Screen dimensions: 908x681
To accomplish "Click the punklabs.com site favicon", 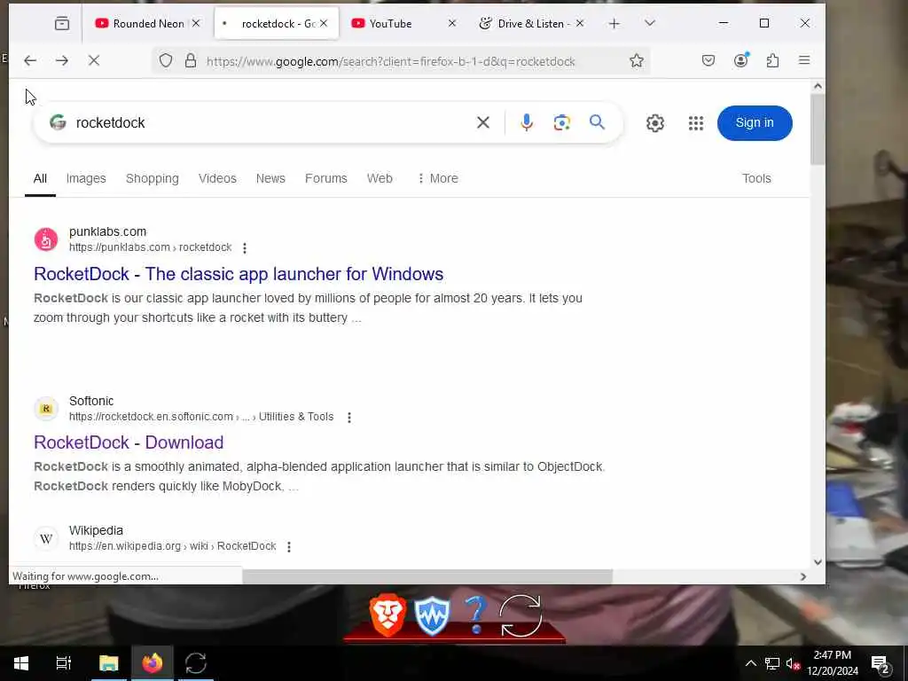I will pos(46,239).
